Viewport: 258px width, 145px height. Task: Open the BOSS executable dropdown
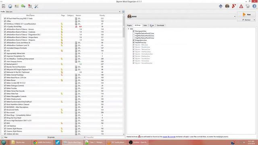181,17
